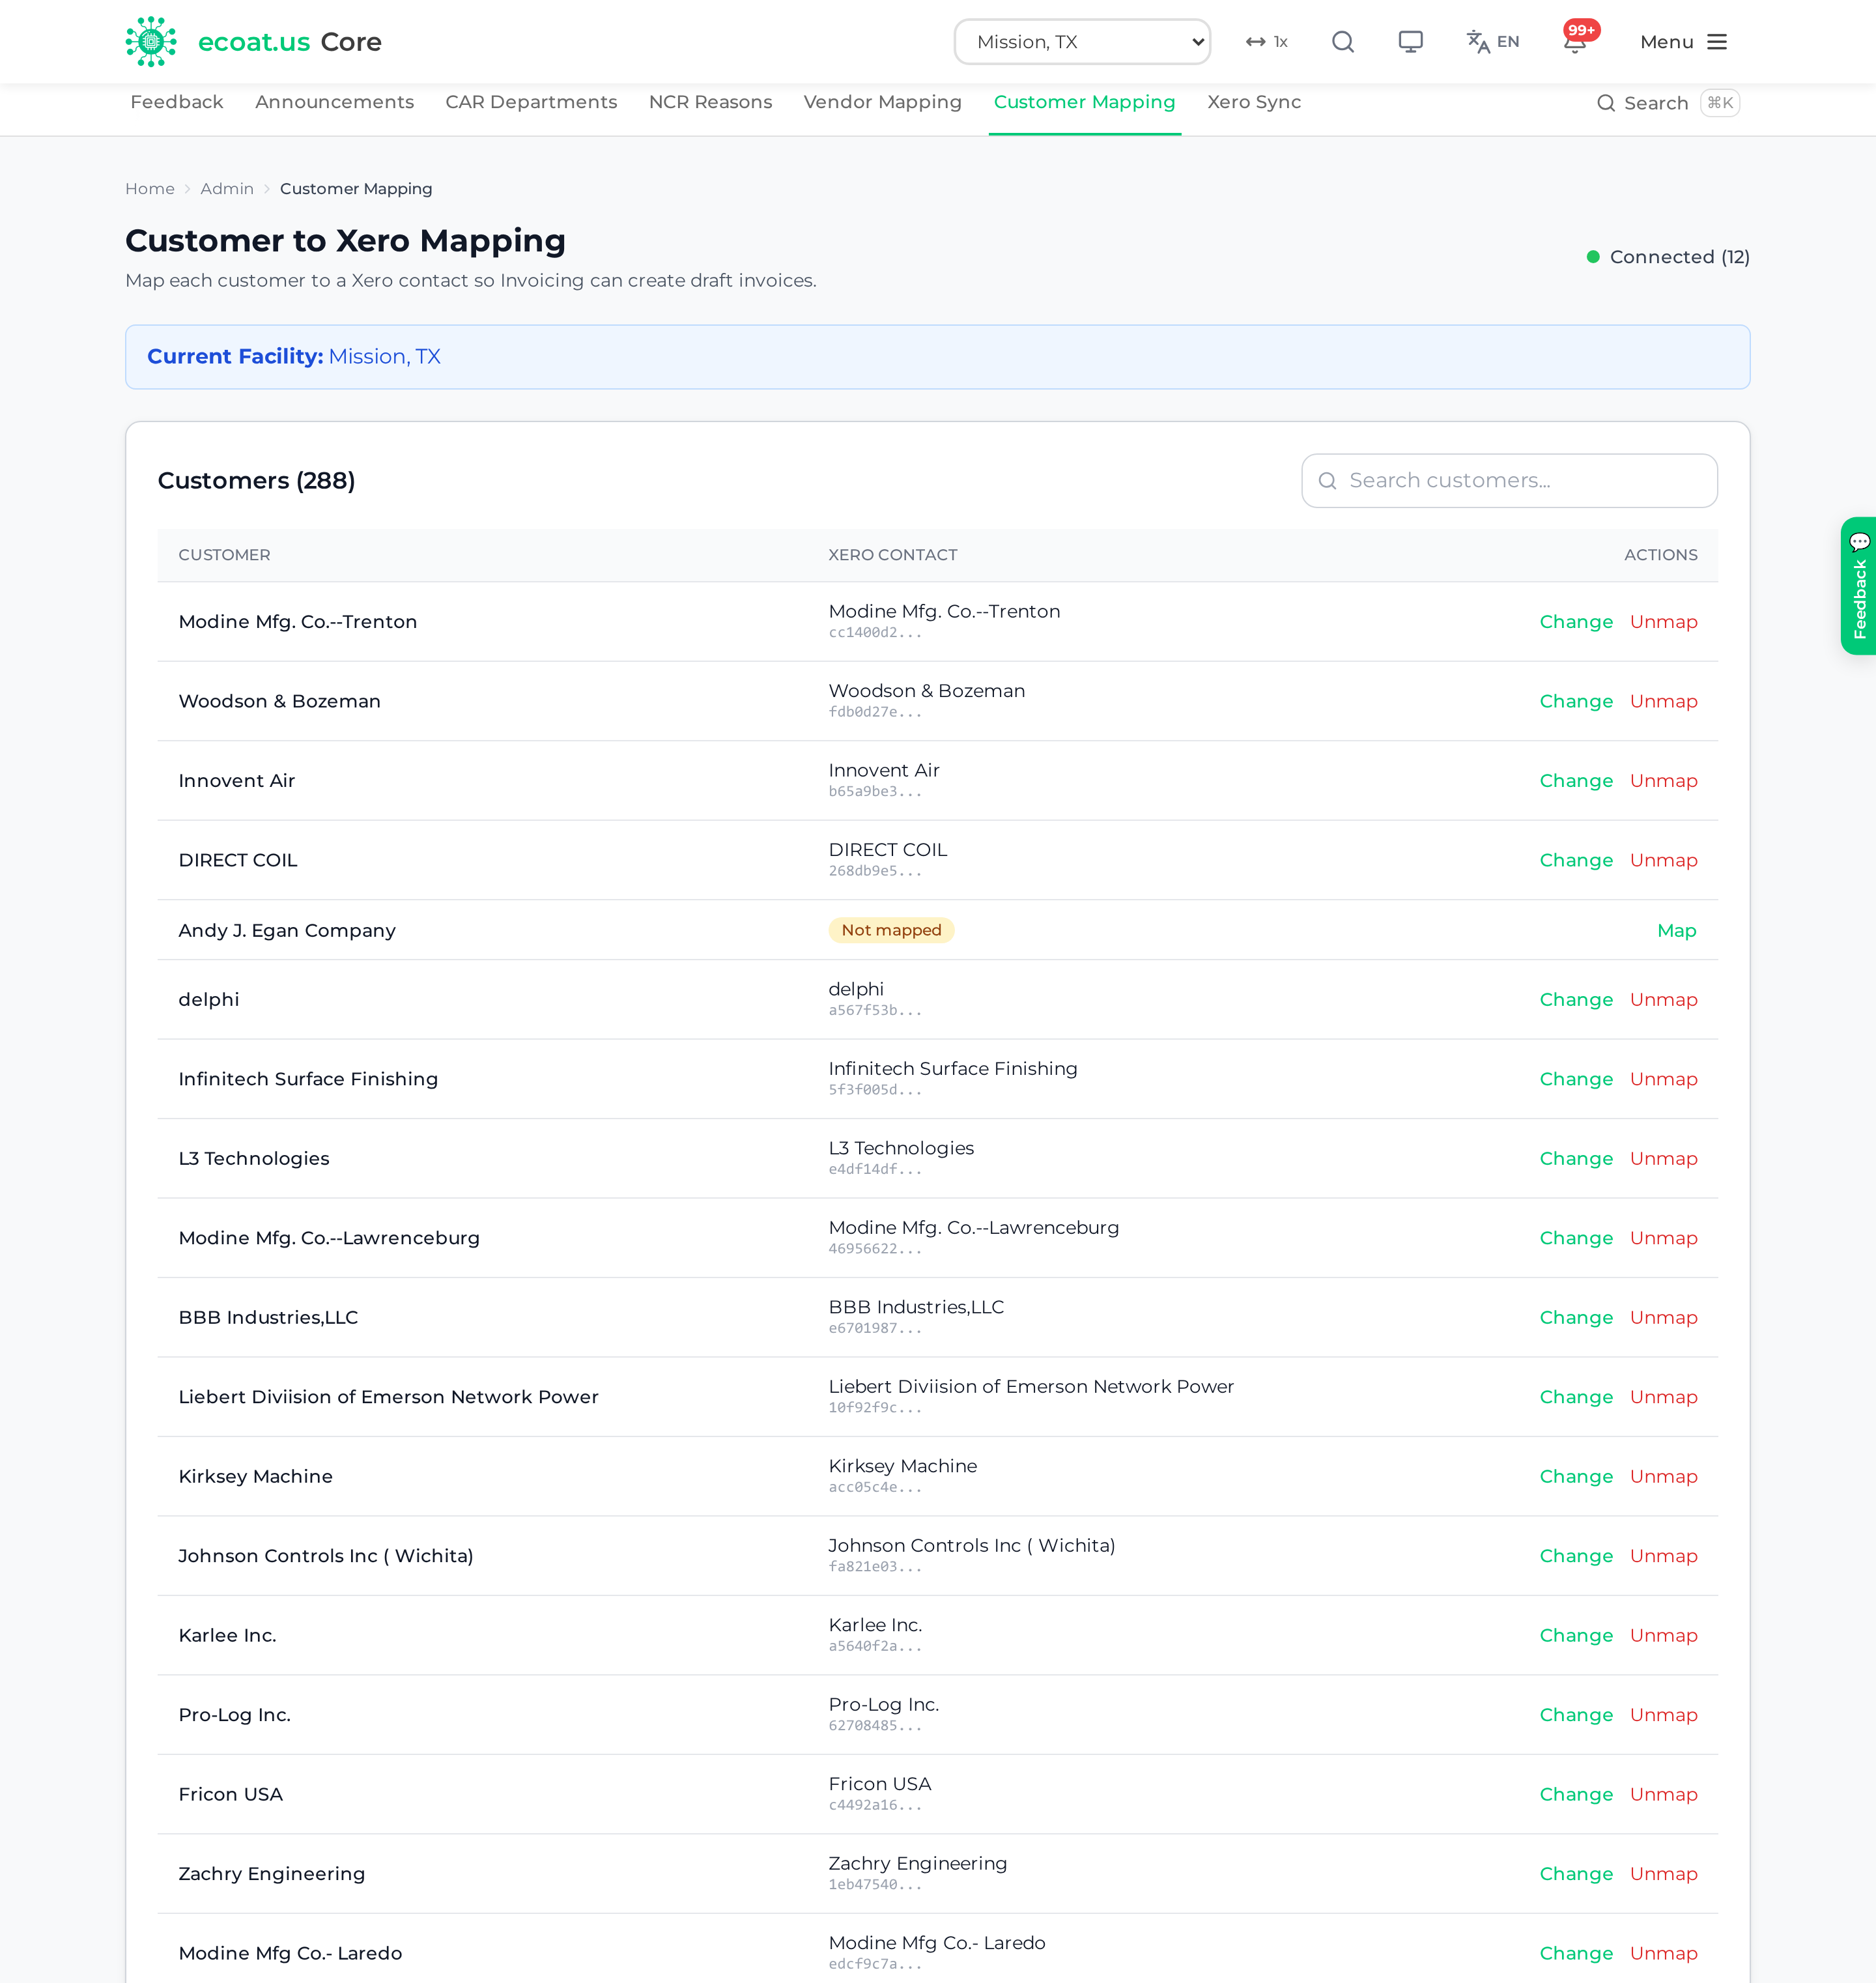Screen dimensions: 1876x1983
Task: Click Change for Woodson & Bozeman
Action: [1576, 702]
